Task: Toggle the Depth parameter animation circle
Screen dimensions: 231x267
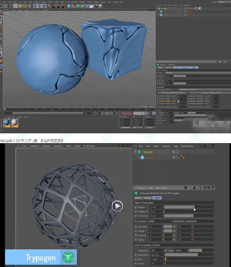Action: point(136,207)
